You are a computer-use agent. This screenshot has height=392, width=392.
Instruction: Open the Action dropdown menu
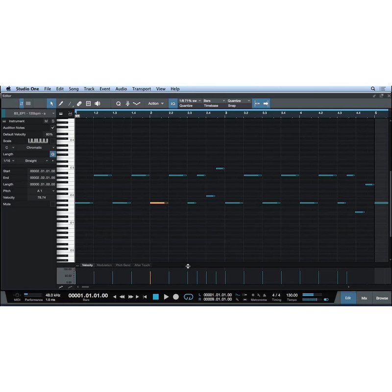tap(156, 103)
